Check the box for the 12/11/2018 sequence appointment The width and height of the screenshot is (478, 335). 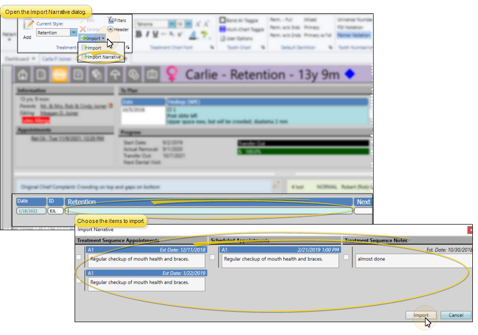pos(79,257)
